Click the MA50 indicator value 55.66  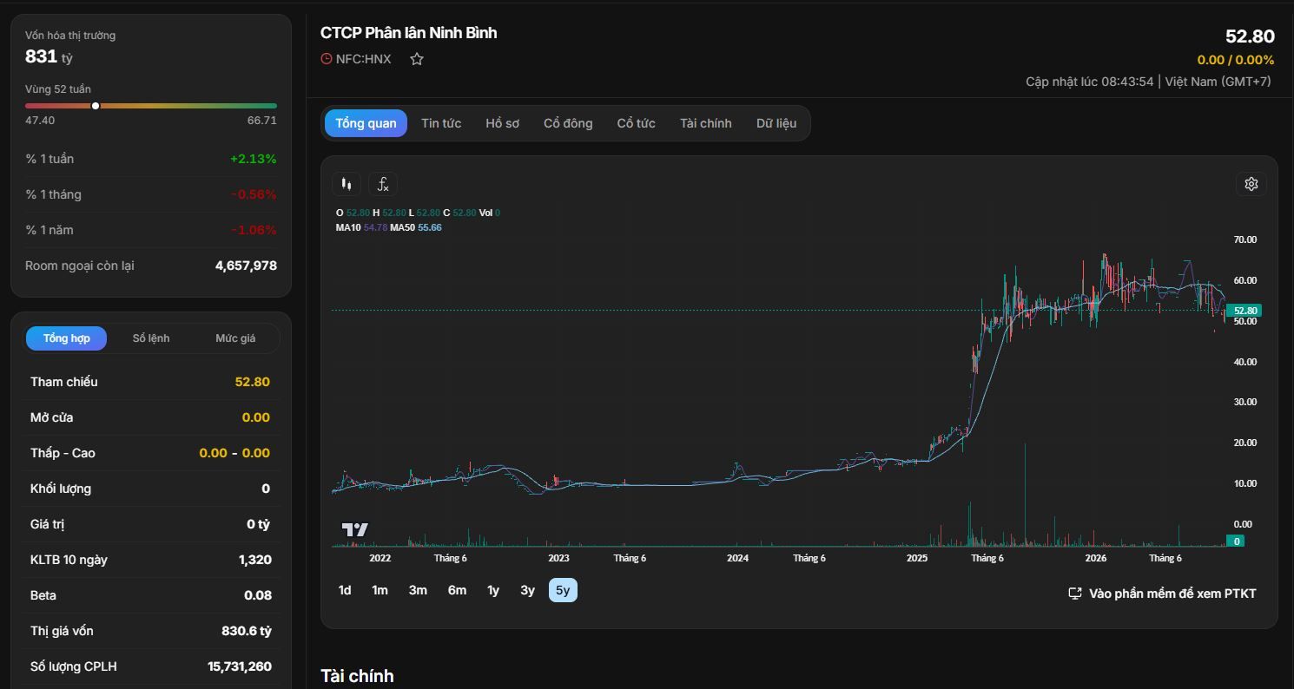(x=430, y=227)
